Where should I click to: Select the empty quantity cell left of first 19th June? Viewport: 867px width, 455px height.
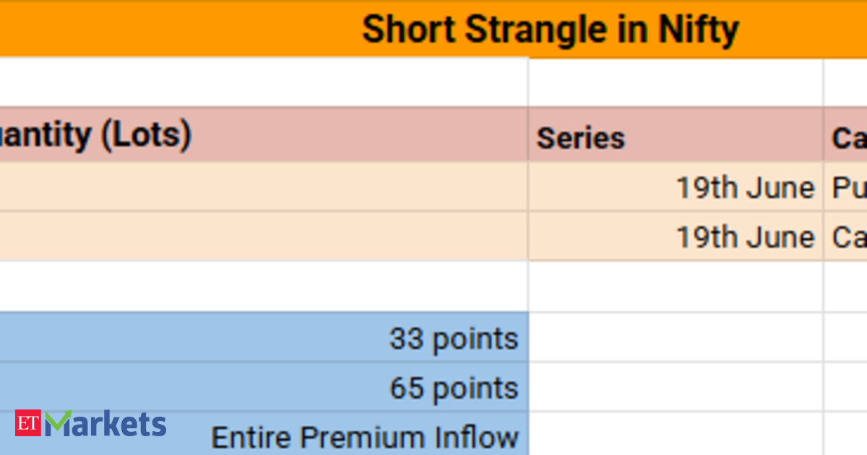pyautogui.click(x=264, y=187)
